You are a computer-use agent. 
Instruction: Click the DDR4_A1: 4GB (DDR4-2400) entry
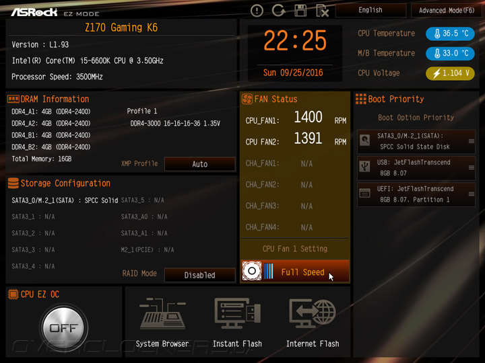(51, 112)
